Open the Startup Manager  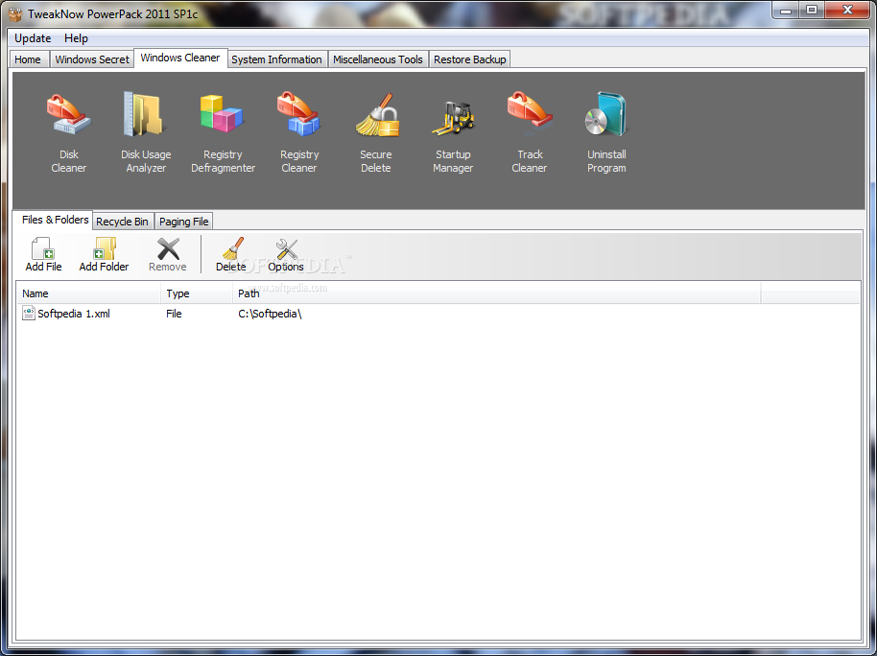(x=453, y=132)
